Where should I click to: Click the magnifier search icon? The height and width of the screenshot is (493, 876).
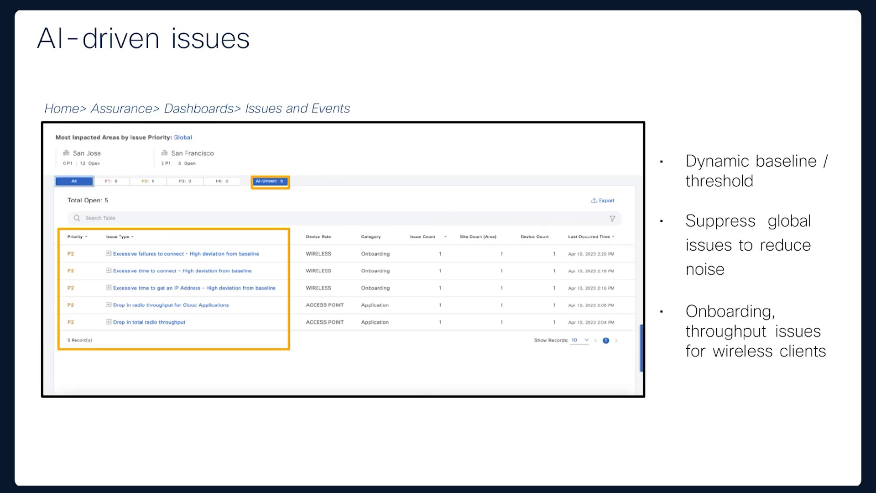pyautogui.click(x=77, y=218)
